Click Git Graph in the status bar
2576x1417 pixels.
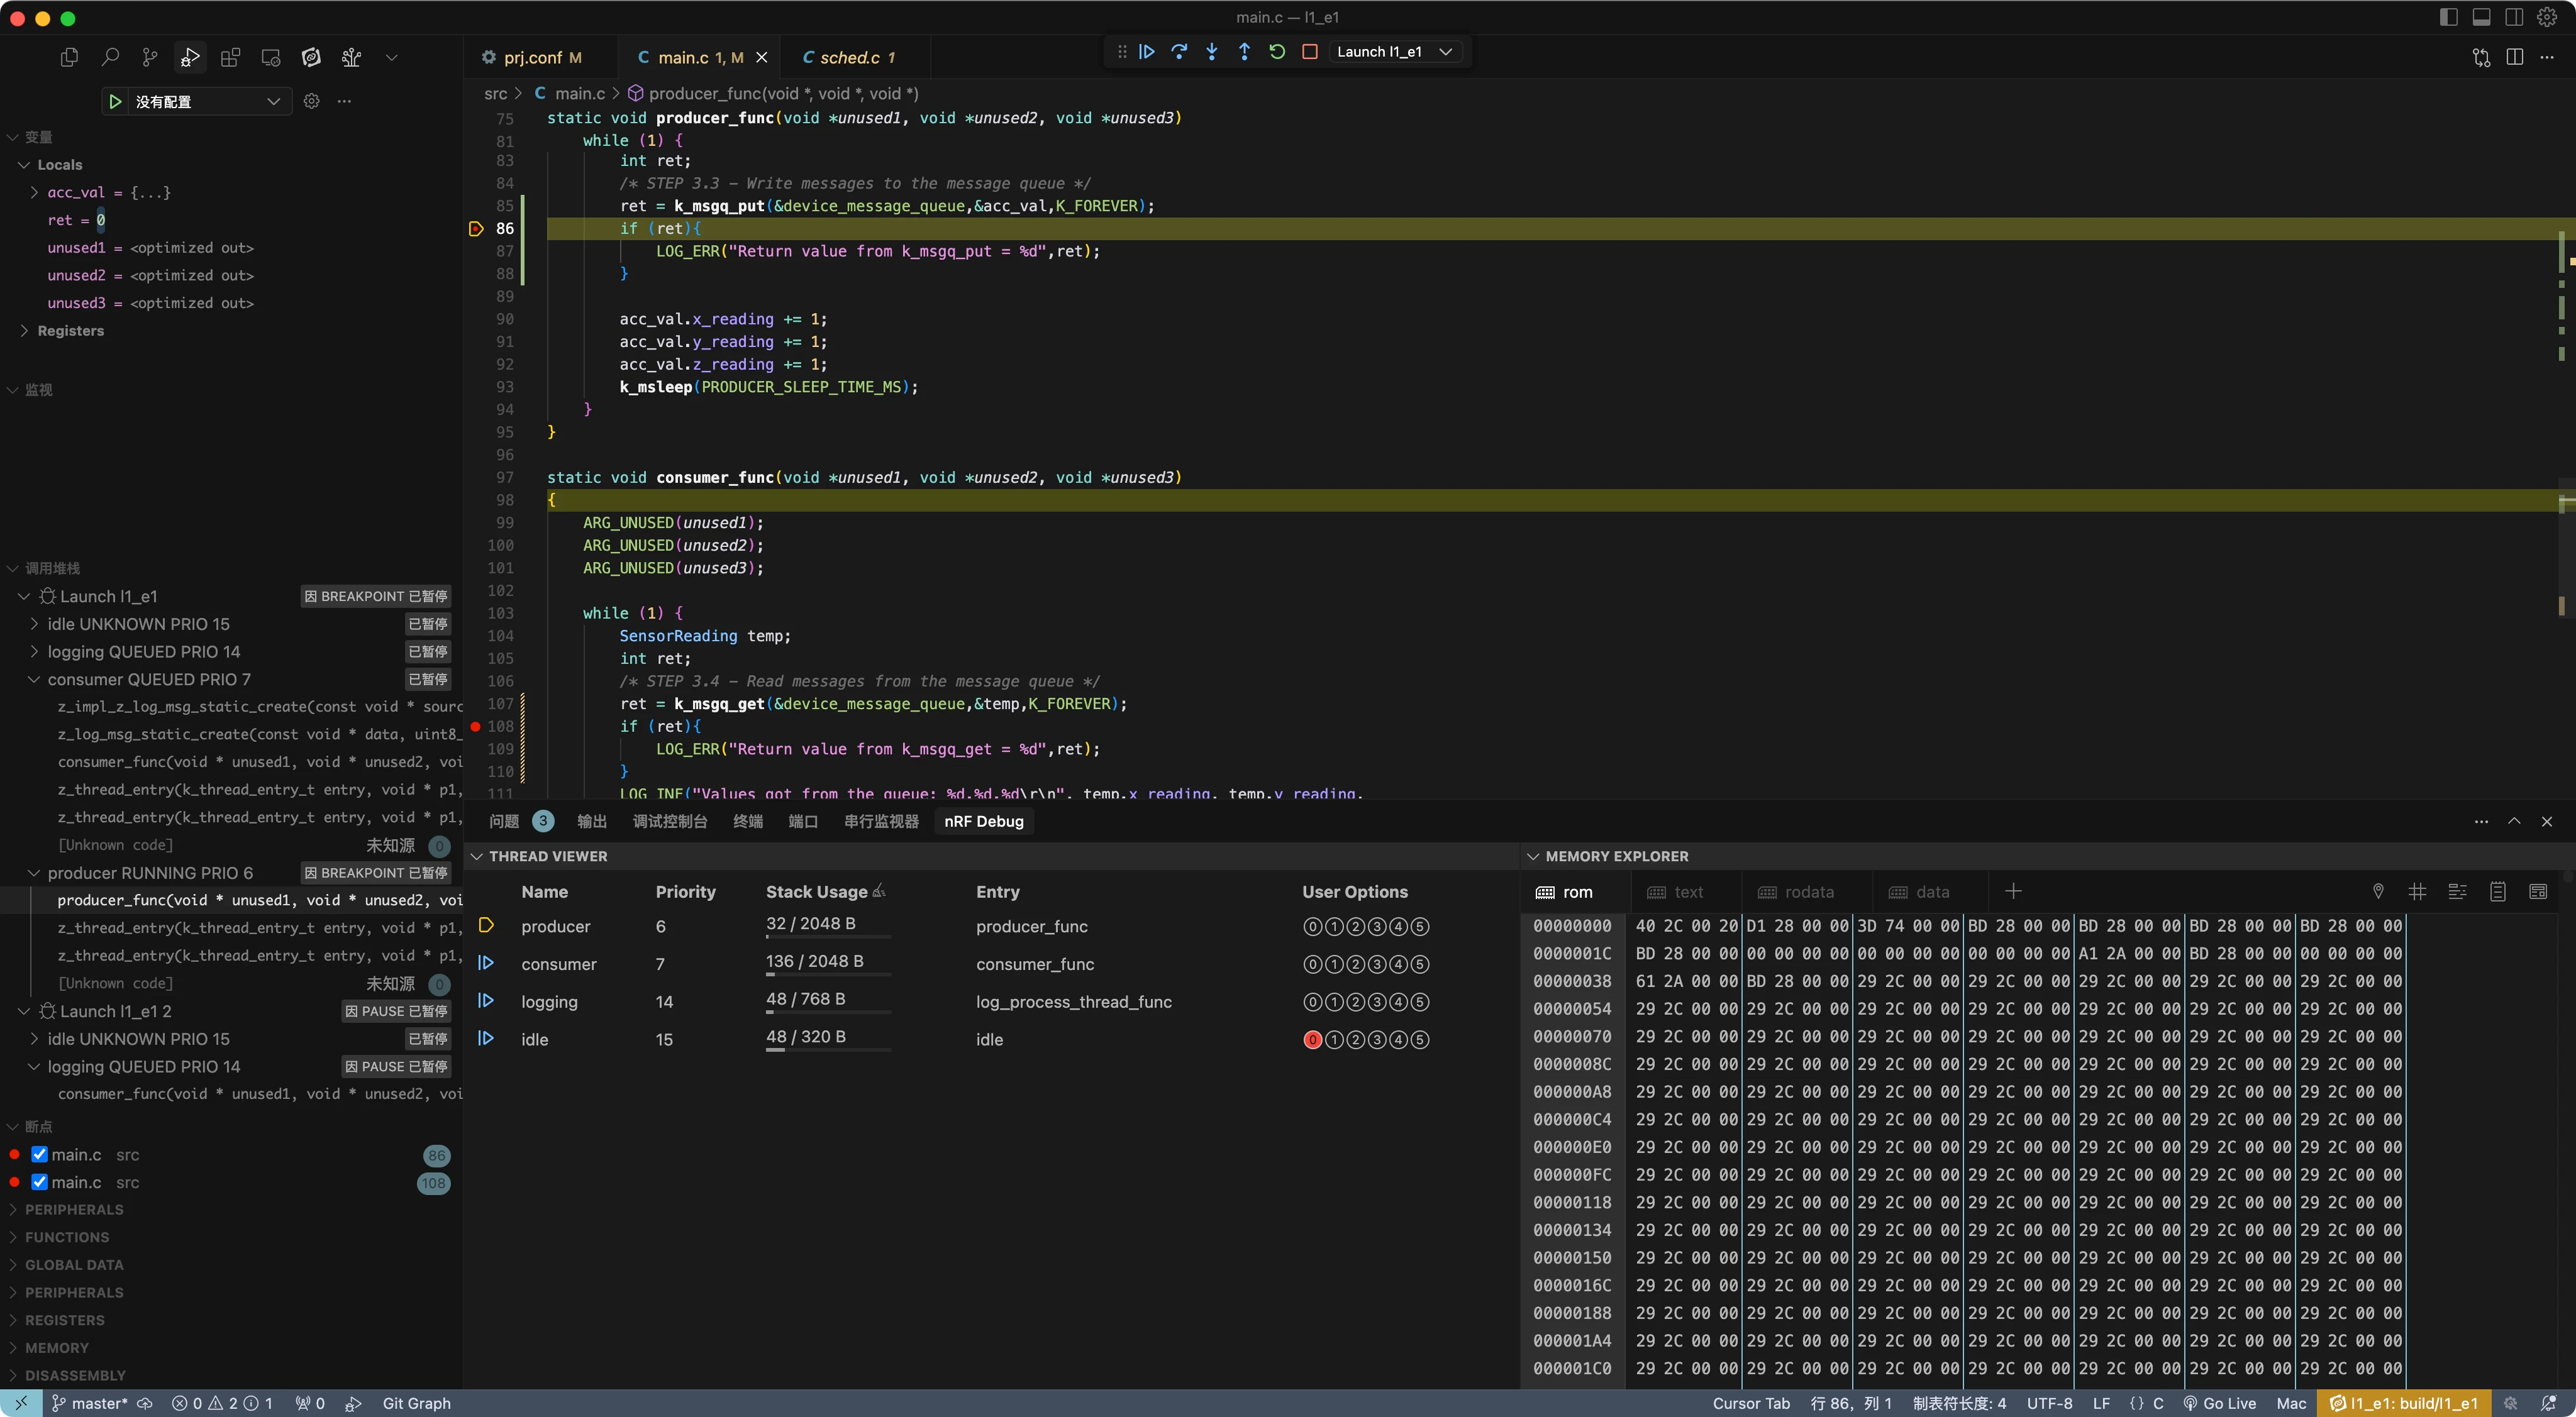(x=416, y=1403)
